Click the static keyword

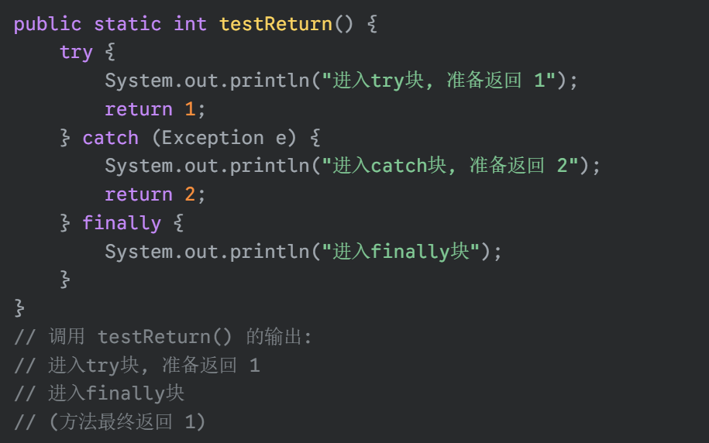click(127, 24)
